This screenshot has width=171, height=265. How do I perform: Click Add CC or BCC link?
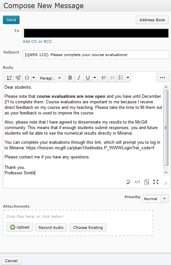(x=37, y=41)
